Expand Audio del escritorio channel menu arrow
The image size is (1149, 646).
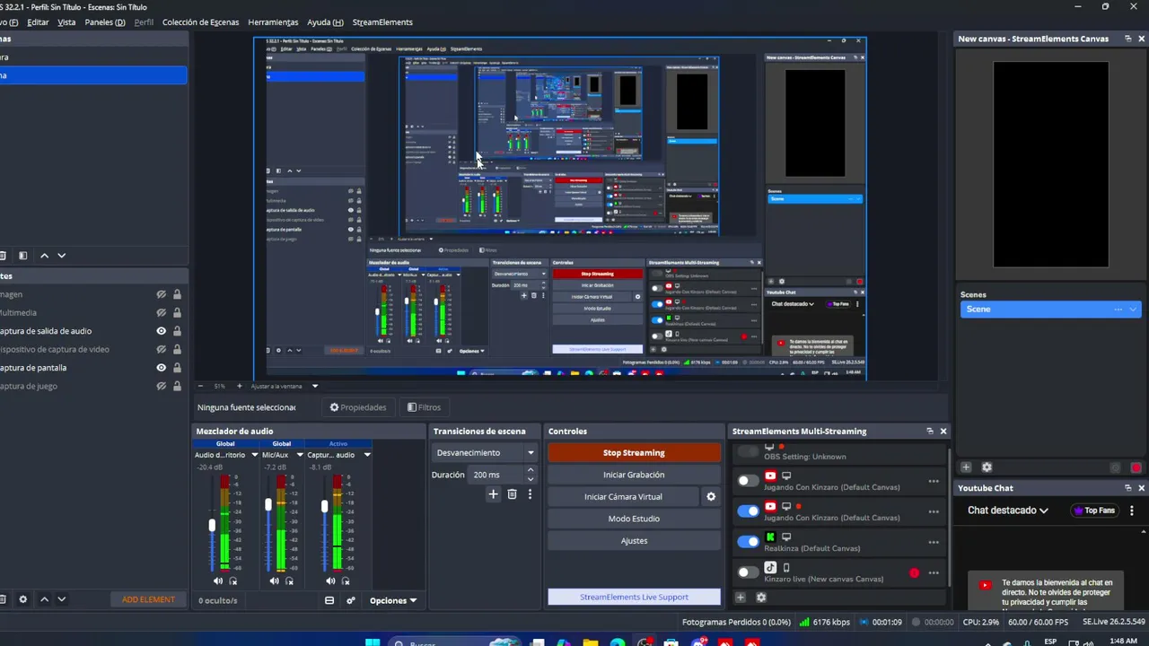tap(255, 455)
